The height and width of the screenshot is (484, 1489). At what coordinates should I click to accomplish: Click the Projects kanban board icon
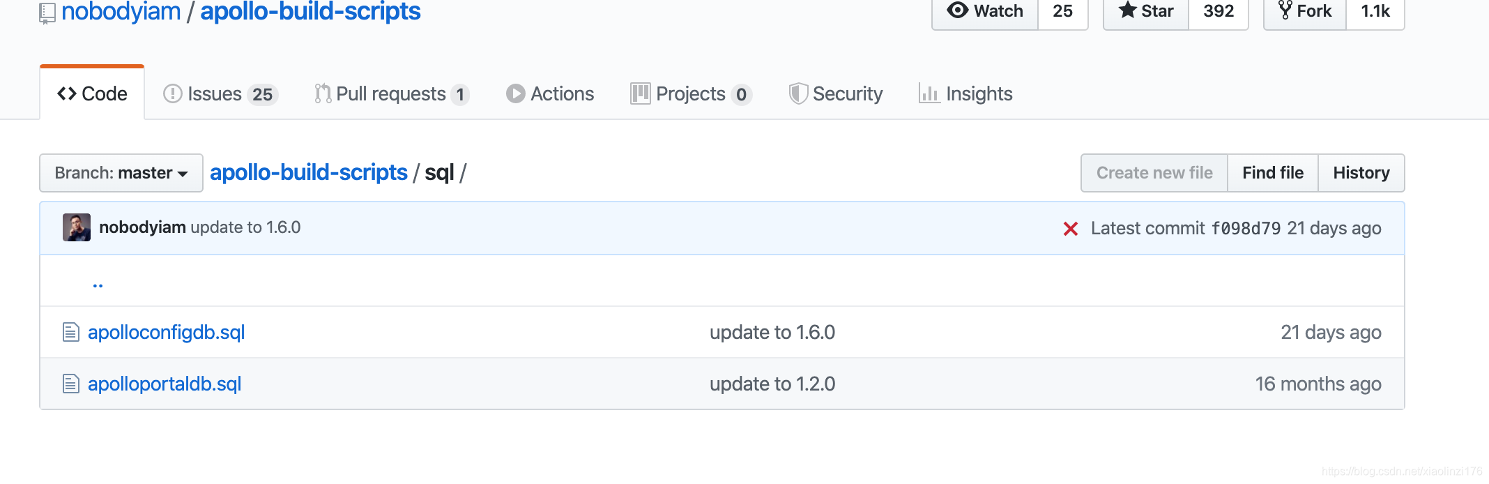click(x=639, y=93)
